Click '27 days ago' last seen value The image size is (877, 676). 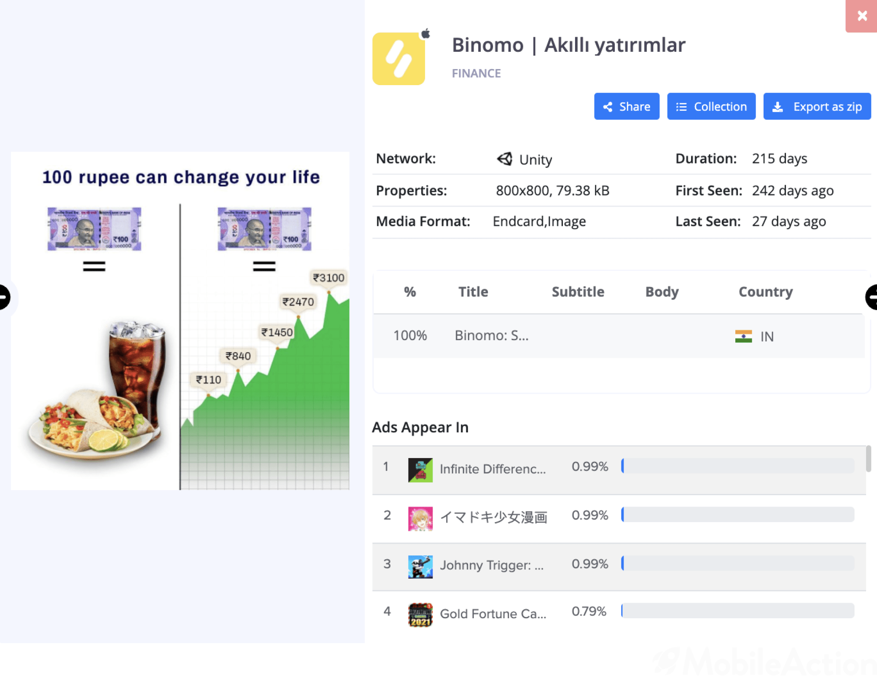click(788, 221)
